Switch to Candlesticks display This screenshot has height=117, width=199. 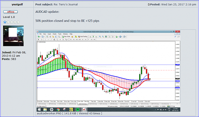tap(93, 36)
